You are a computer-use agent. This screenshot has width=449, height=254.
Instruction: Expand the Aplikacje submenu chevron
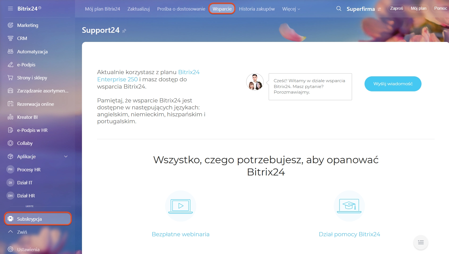point(66,157)
